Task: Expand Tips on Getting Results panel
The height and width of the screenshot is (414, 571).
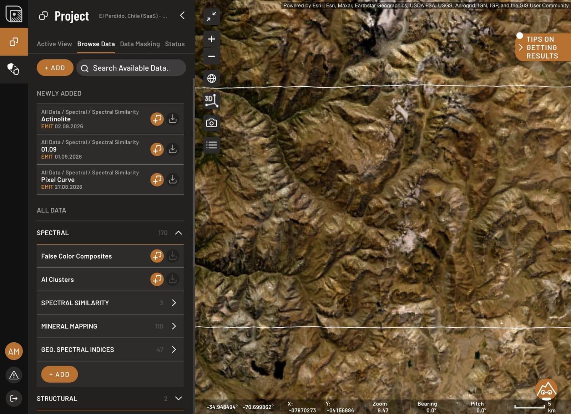Action: pos(543,47)
